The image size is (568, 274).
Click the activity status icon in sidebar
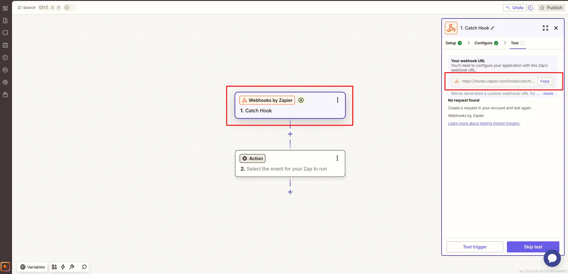click(5, 70)
